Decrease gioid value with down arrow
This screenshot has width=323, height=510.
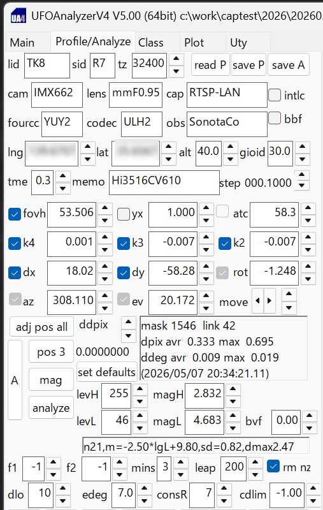tap(302, 159)
